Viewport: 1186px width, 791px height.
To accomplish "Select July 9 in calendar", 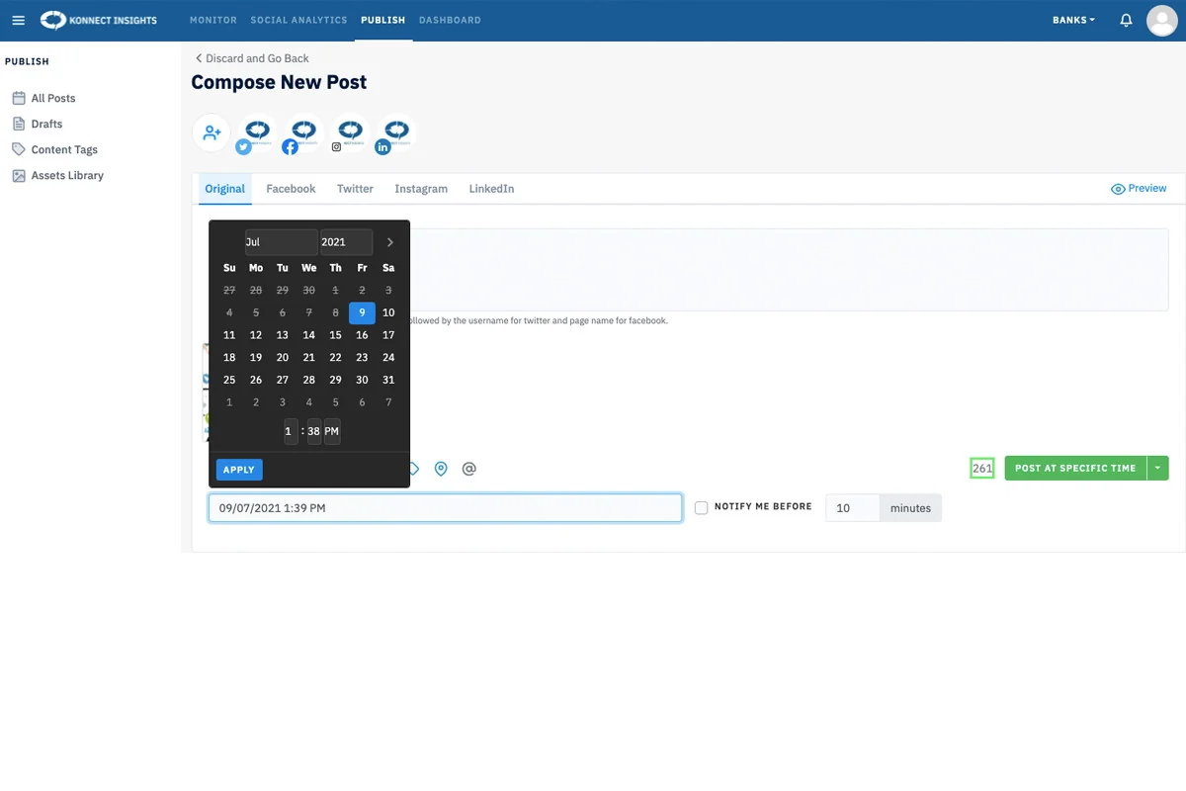I will point(362,312).
